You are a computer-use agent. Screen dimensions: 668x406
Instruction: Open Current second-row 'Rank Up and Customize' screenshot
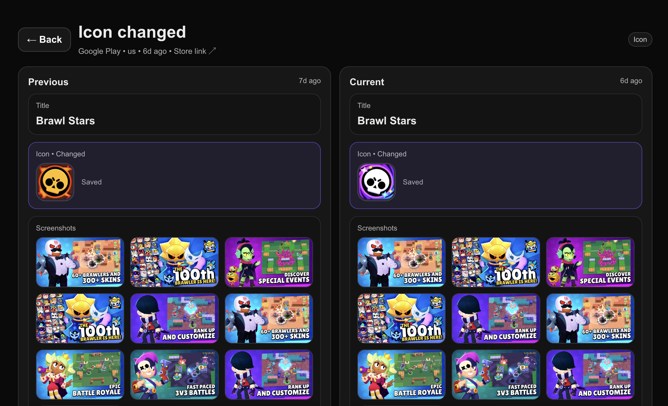pos(496,318)
